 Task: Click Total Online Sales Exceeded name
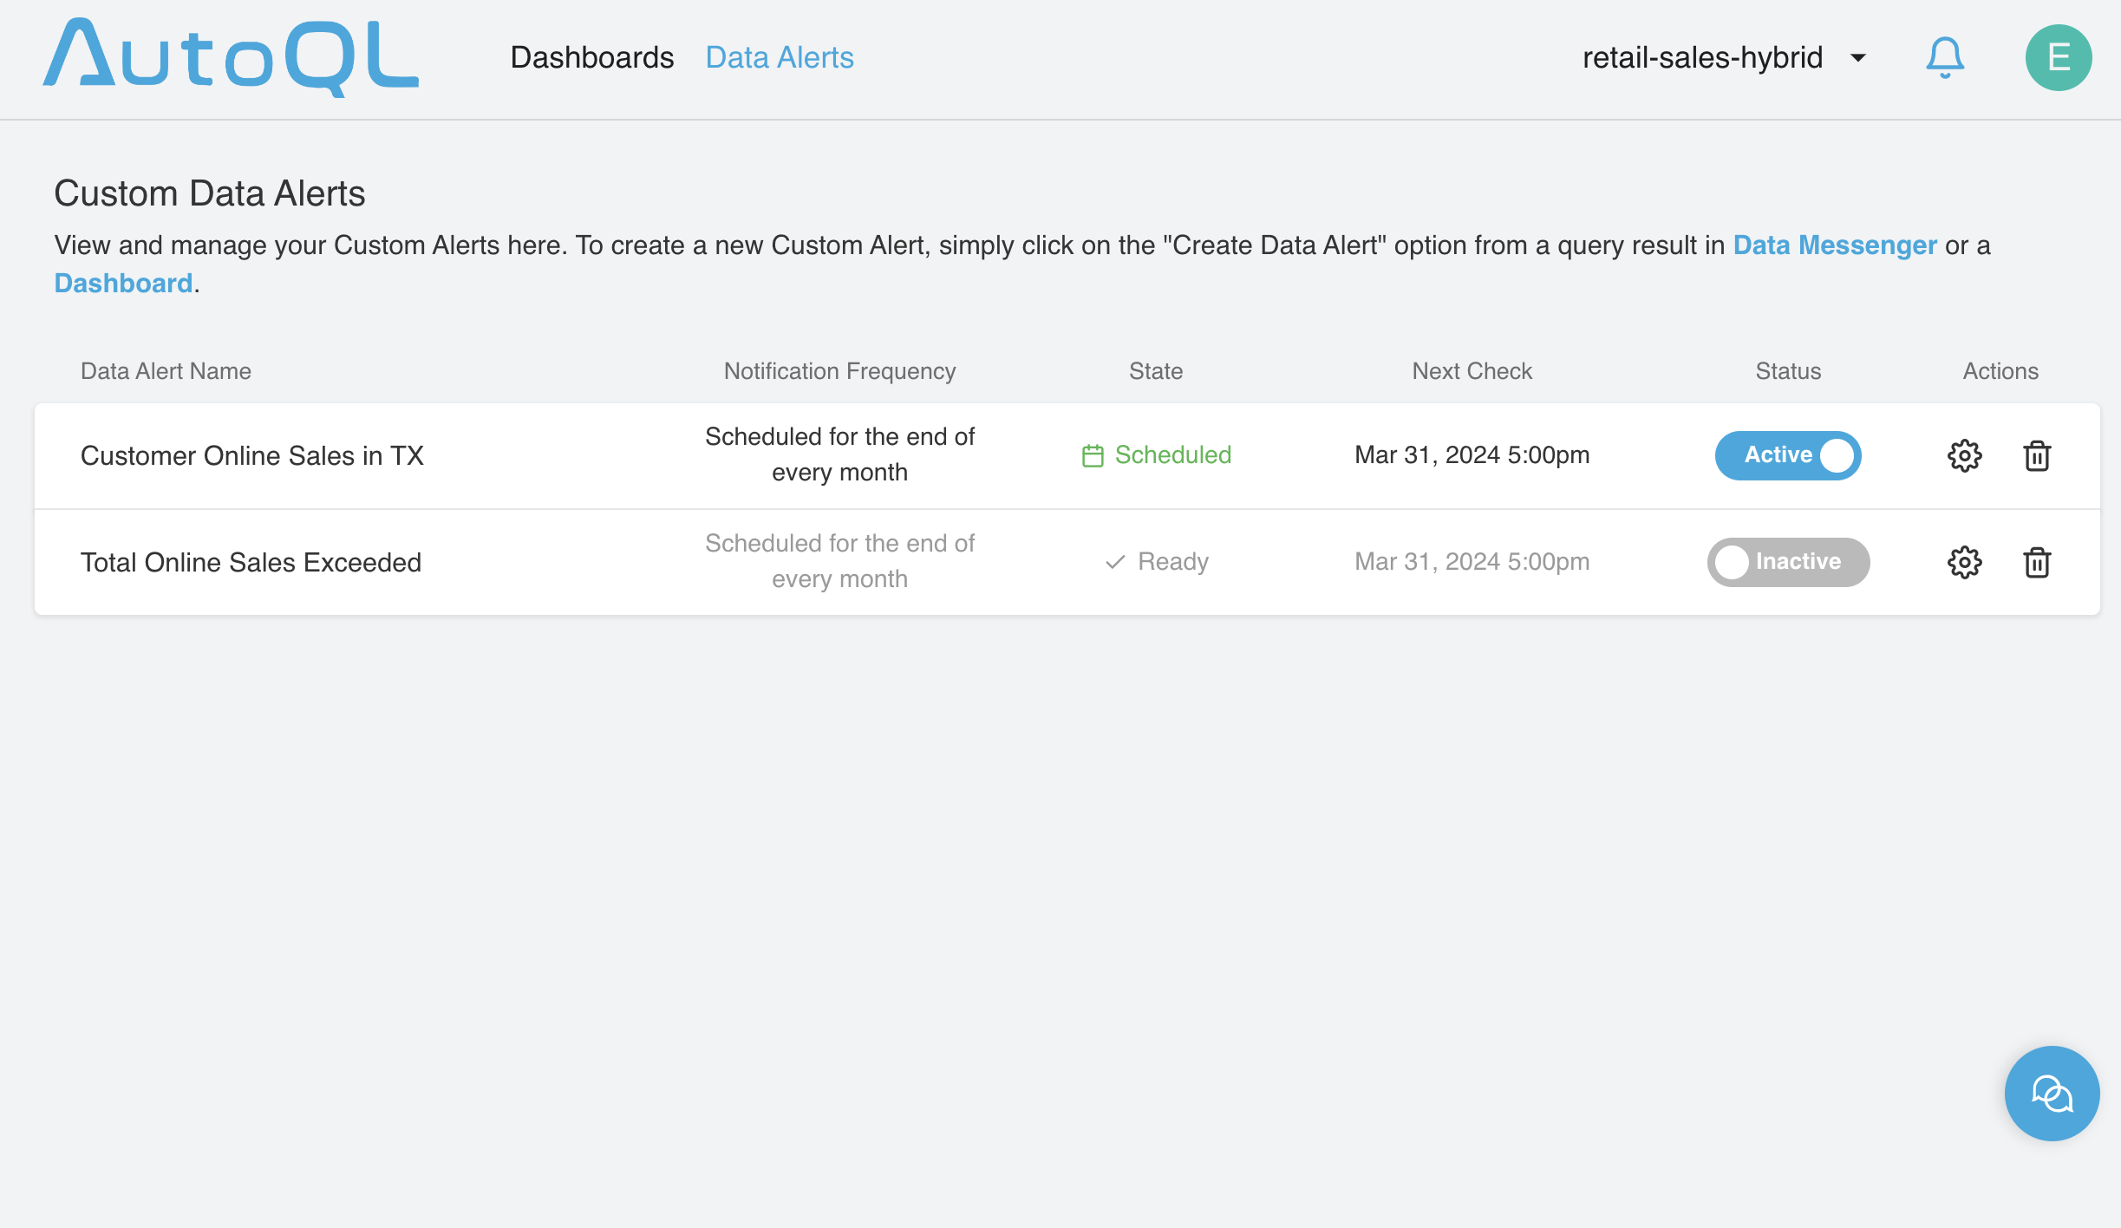point(251,563)
